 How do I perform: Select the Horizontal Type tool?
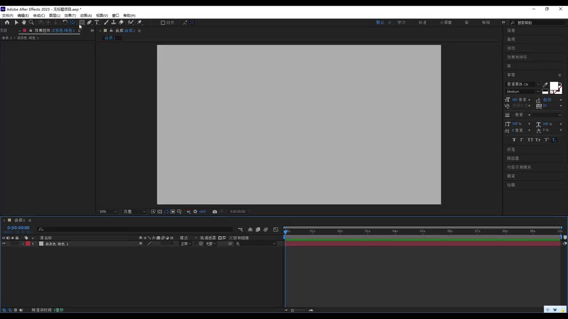[x=97, y=23]
